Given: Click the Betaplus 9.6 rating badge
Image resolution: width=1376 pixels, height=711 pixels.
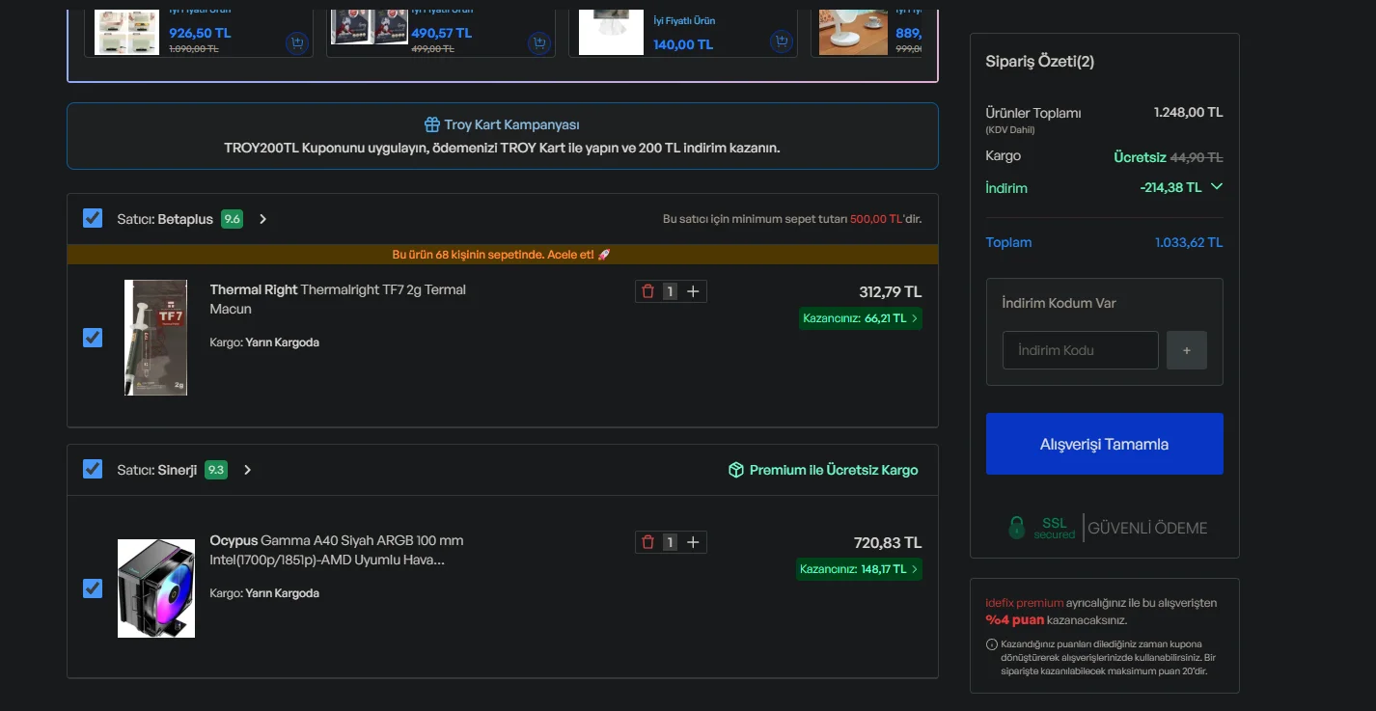Looking at the screenshot, I should pyautogui.click(x=232, y=219).
